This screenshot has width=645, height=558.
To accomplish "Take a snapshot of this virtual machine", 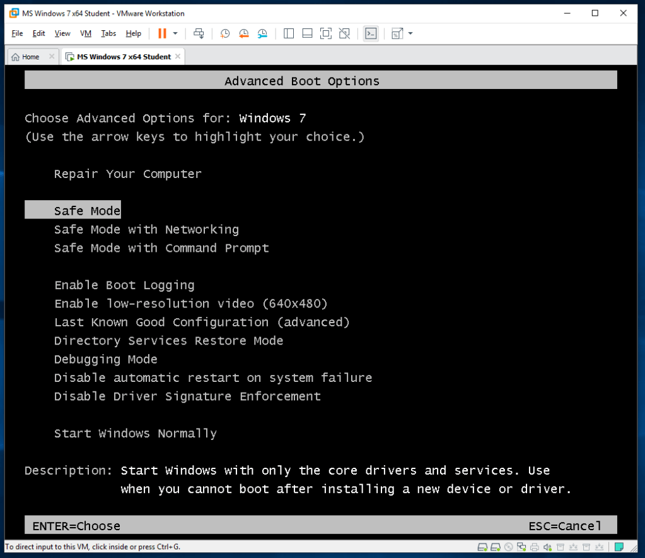I will click(225, 33).
